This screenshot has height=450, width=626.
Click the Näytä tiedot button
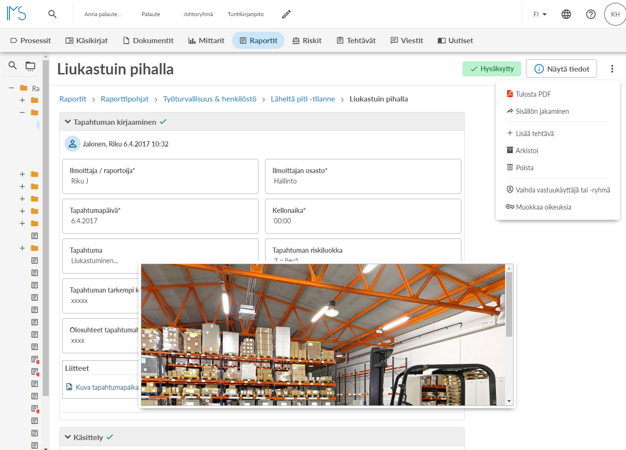[x=562, y=69]
